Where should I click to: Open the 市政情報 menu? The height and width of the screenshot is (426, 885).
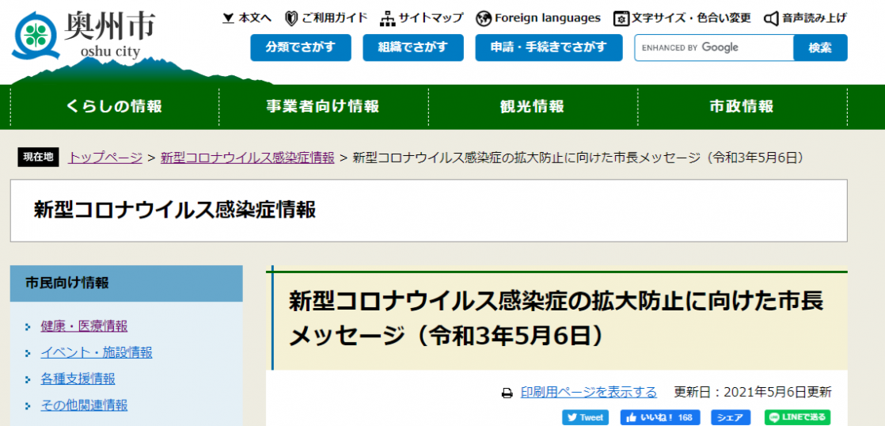[x=743, y=107]
